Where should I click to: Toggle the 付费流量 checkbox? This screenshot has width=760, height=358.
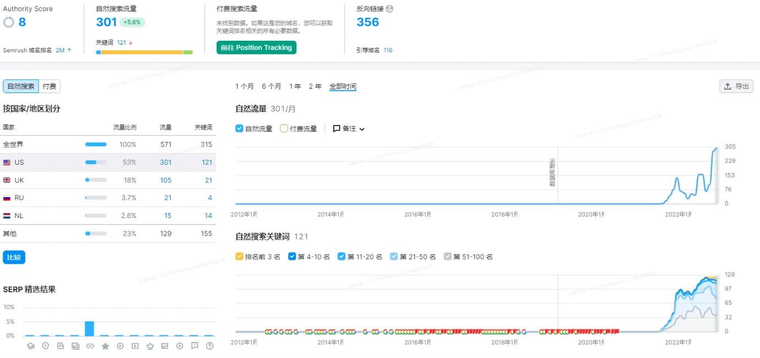tap(284, 128)
